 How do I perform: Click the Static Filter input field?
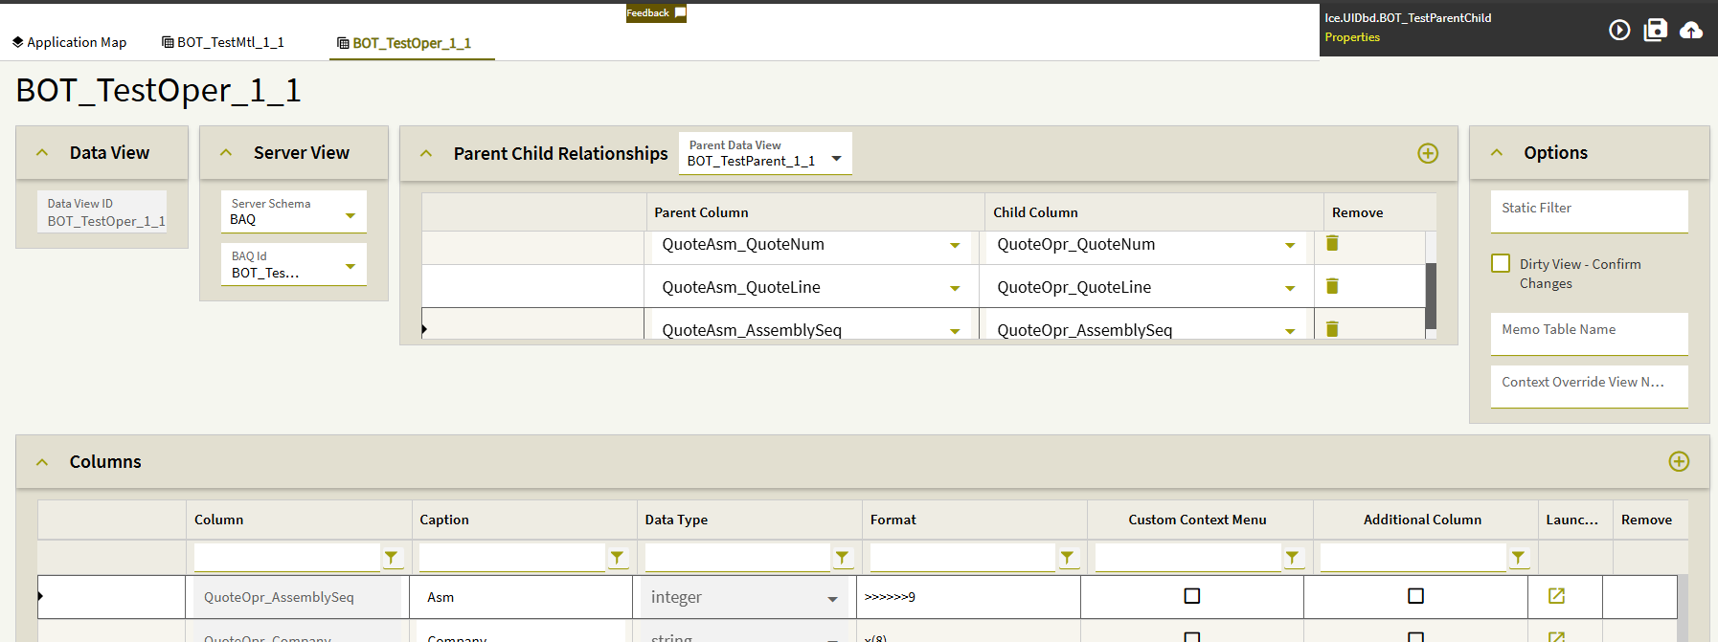(x=1589, y=211)
